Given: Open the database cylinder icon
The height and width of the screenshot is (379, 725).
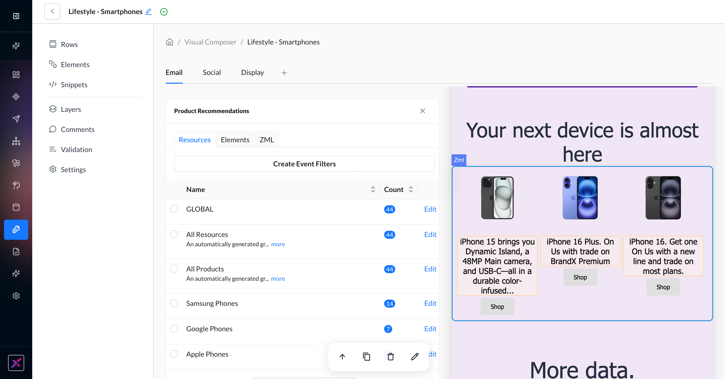Looking at the screenshot, I should tap(16, 207).
